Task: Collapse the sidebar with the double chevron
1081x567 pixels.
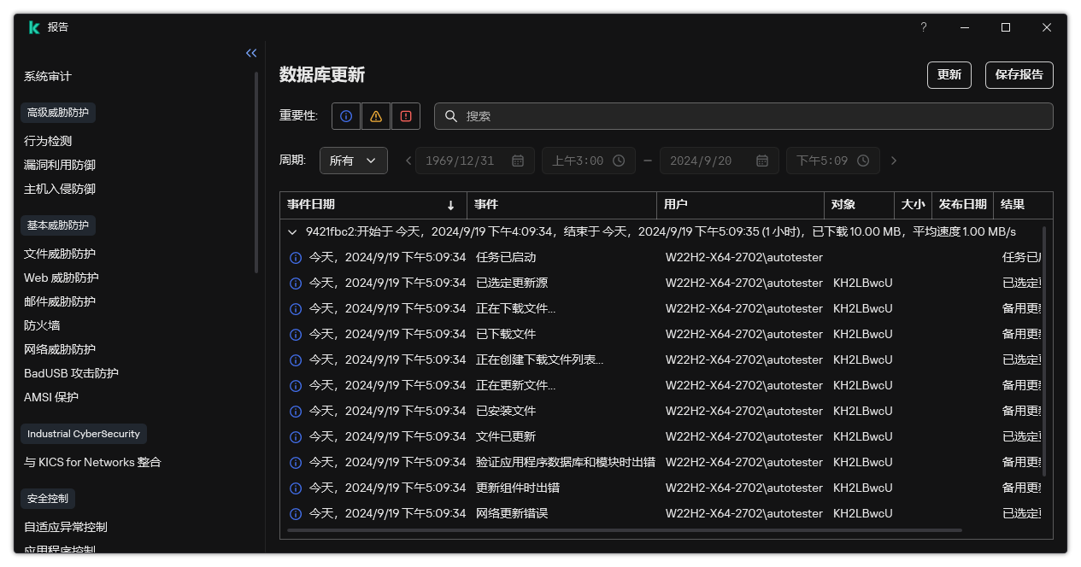Action: (250, 52)
